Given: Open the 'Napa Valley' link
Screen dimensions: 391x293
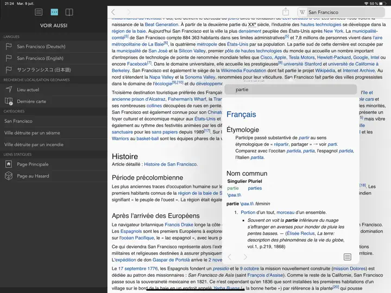Looking at the screenshot, I should (161, 77).
